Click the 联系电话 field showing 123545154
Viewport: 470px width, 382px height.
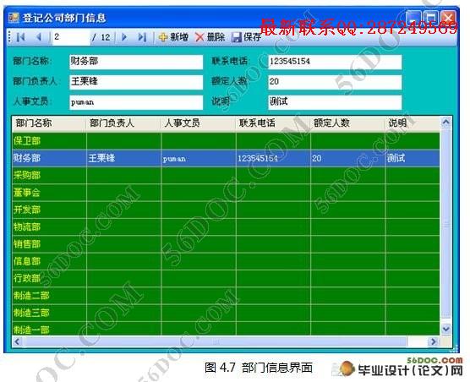coord(335,62)
